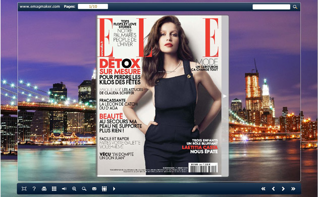Show page thumbnails grid icon
The image size is (318, 197).
(x=54, y=189)
